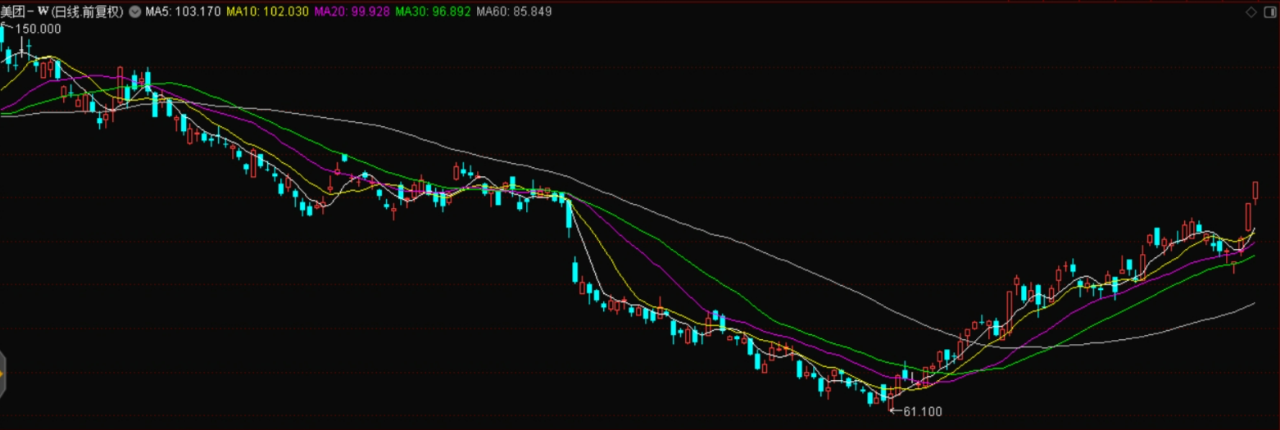1280x430 pixels.
Task: Click the stock title 美团-W (日线.前复权)
Action: coord(61,11)
